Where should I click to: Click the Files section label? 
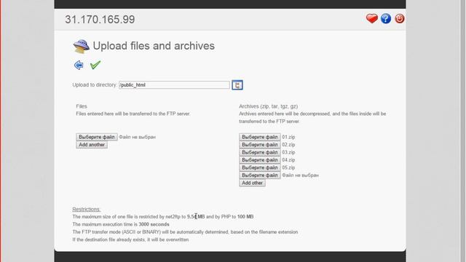82,106
